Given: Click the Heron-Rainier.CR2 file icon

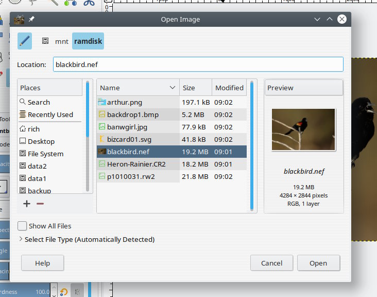Looking at the screenshot, I should click(102, 163).
